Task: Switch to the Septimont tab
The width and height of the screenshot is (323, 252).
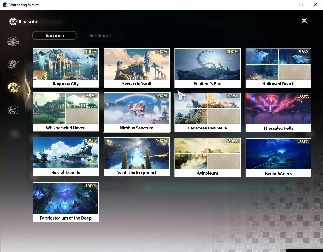Action: (x=100, y=36)
